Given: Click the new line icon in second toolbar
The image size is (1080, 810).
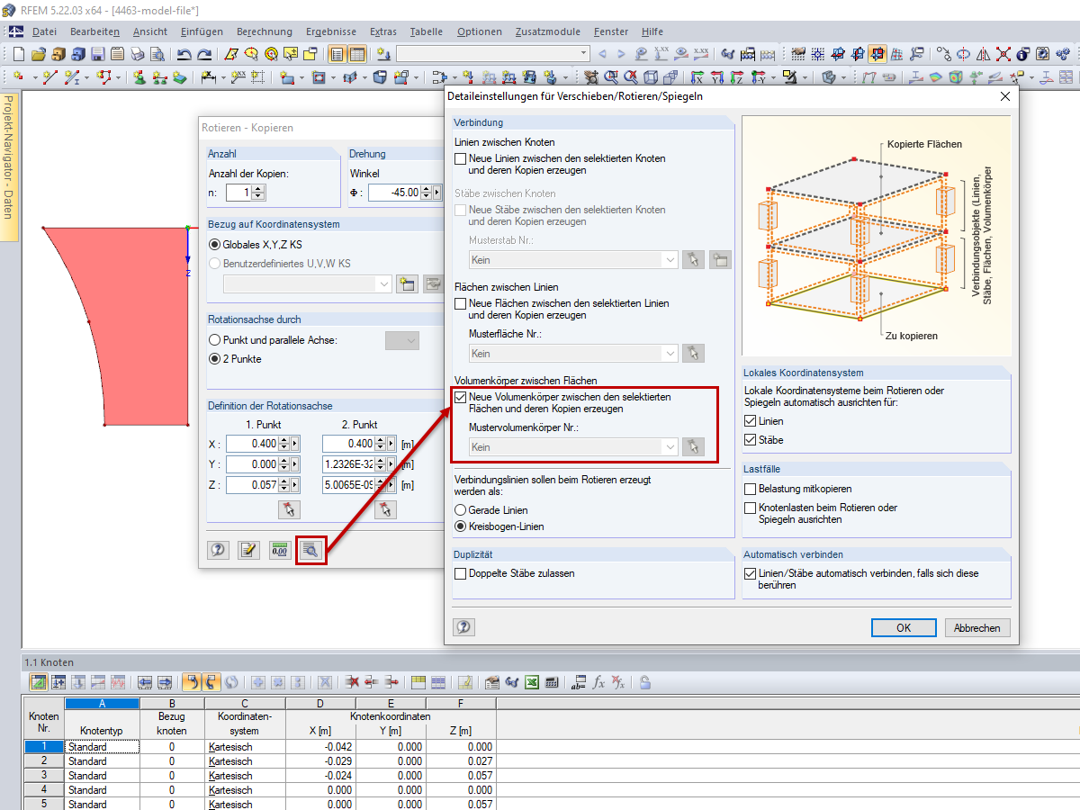Looking at the screenshot, I should (x=49, y=77).
